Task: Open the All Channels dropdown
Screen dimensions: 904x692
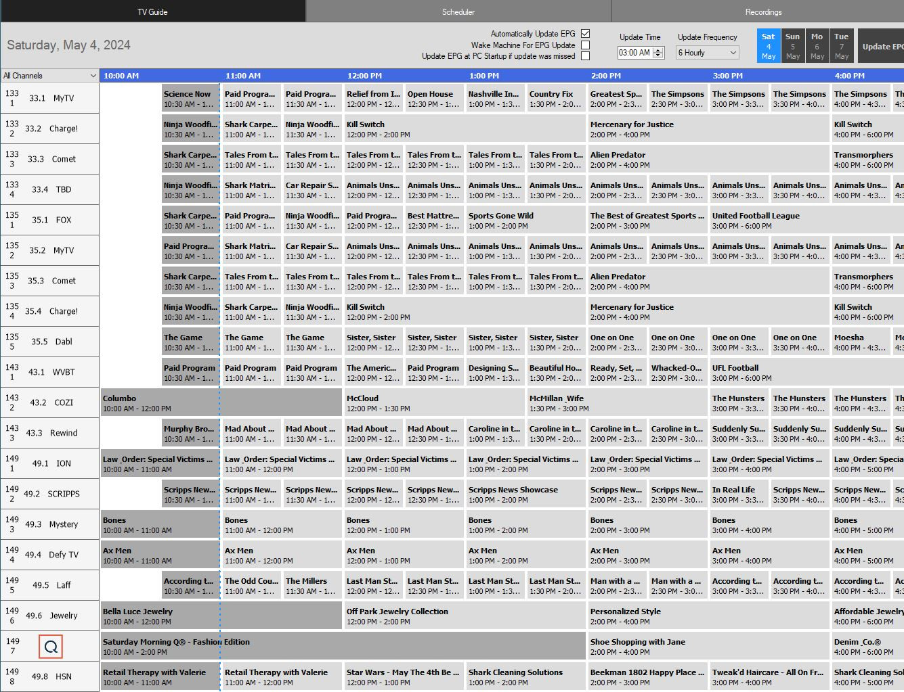Action: 49,75
